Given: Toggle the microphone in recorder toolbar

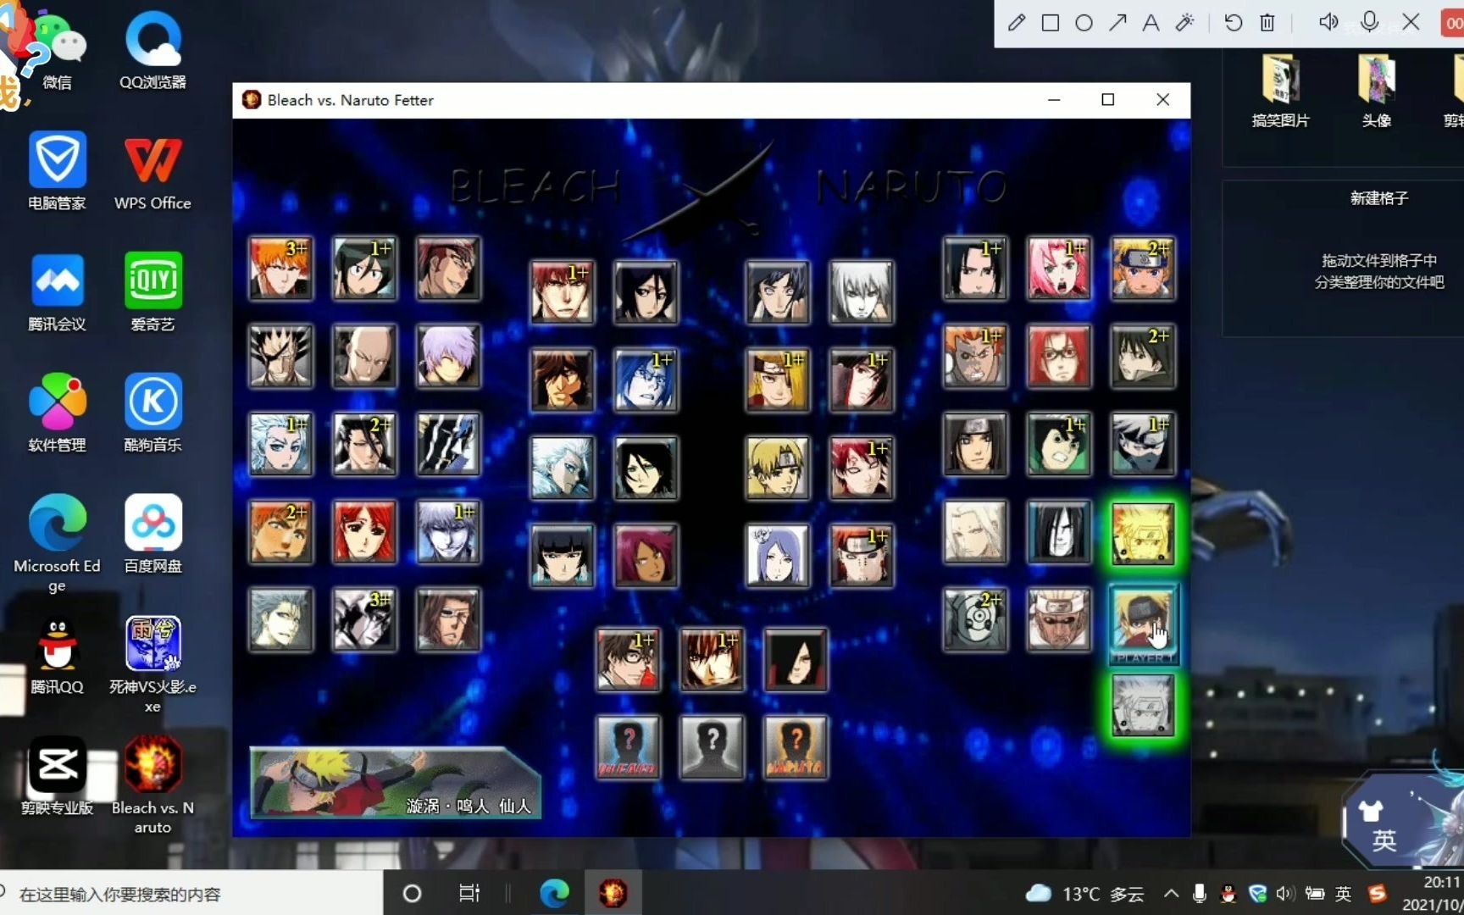Looking at the screenshot, I should (x=1369, y=23).
